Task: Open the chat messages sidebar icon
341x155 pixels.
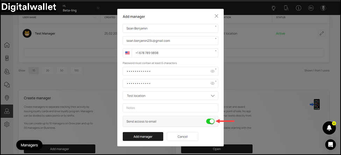Action: click(7, 84)
